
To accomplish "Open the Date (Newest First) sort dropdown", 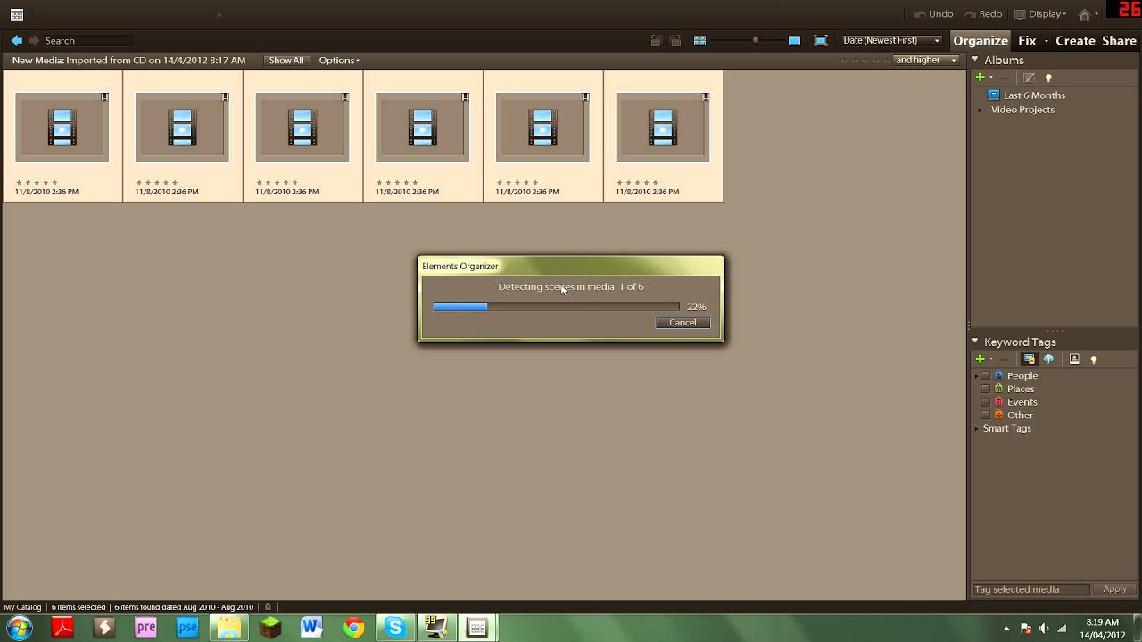I will (x=891, y=40).
